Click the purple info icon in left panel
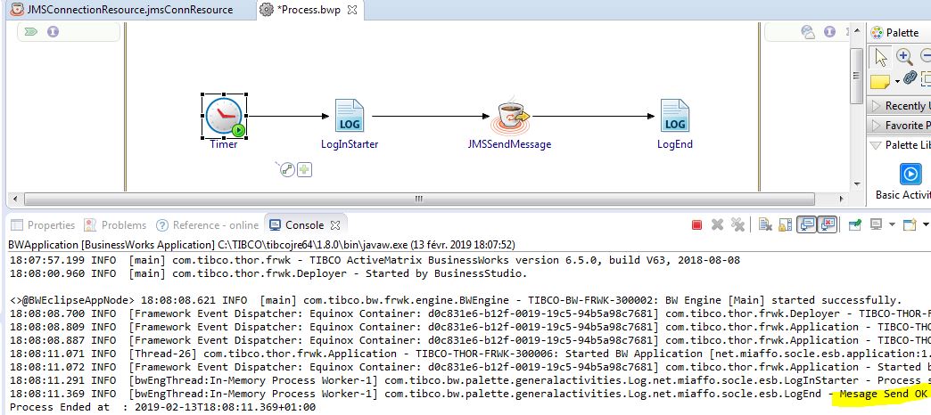 (53, 31)
